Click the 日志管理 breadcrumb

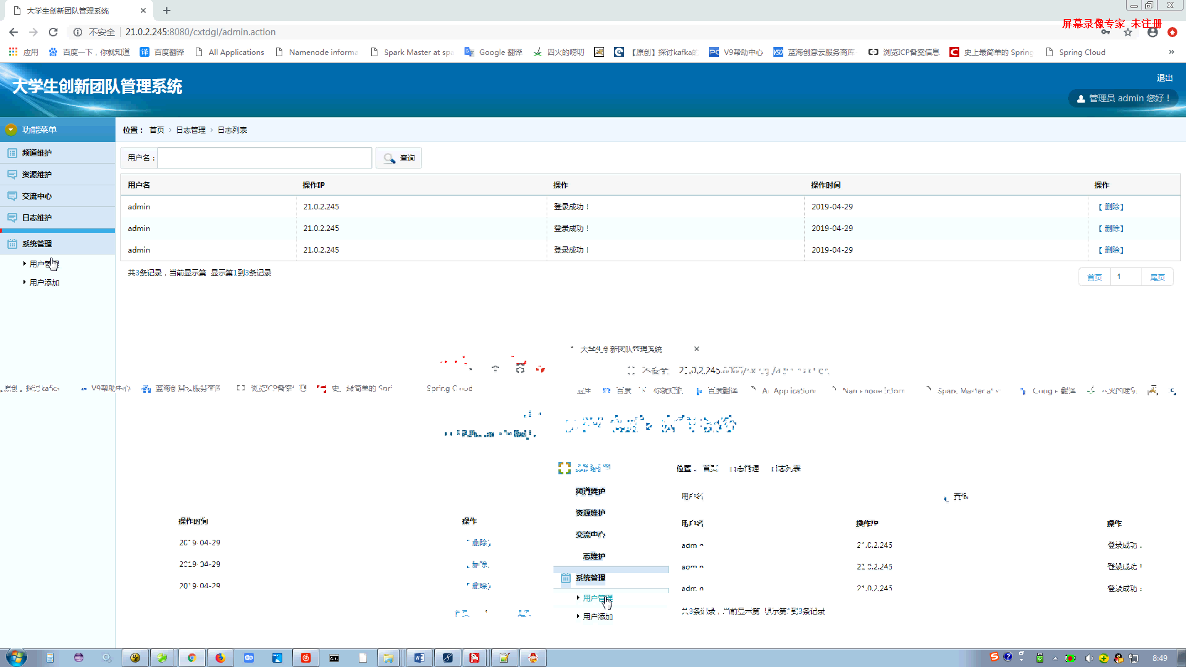tap(191, 130)
